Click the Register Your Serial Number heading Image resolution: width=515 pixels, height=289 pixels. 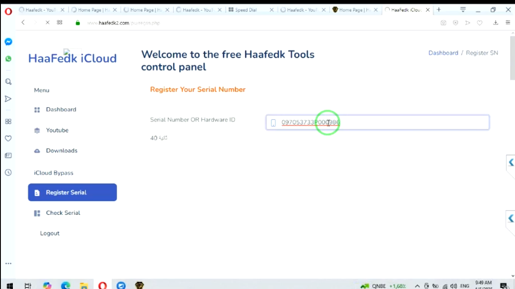pos(198,90)
